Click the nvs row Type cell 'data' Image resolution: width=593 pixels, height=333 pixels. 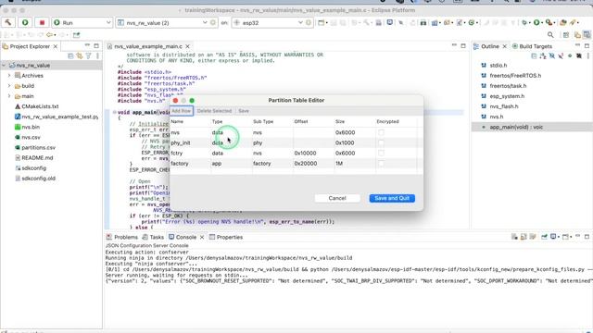tap(218, 132)
